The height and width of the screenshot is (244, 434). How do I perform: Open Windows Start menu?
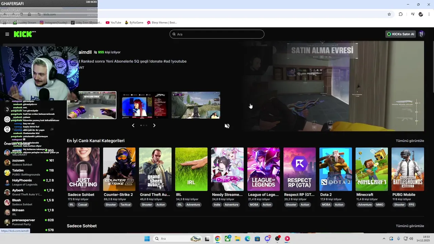pos(147,239)
